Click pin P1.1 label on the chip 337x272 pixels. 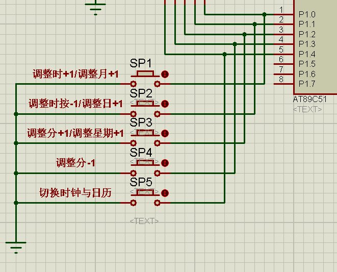tap(307, 24)
